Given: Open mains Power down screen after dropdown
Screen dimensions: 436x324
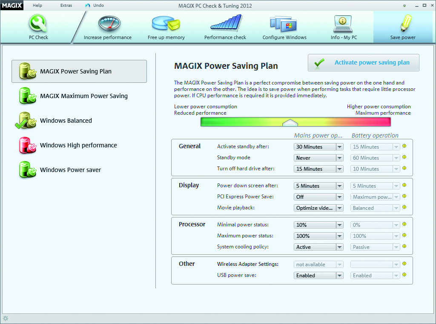Looking at the screenshot, I should click(318, 186).
